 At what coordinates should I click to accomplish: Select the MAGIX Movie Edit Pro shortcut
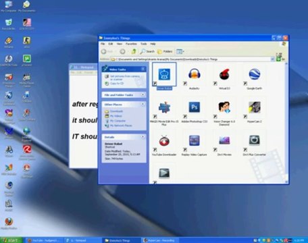tap(164, 107)
